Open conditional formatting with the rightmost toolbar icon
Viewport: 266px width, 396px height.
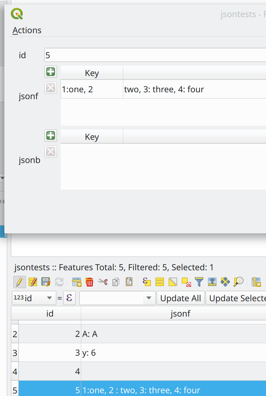(x=256, y=282)
